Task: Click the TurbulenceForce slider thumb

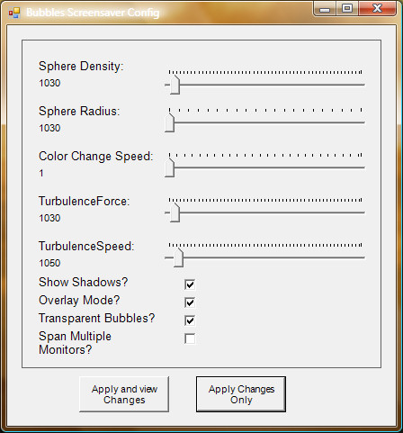Action: [175, 212]
